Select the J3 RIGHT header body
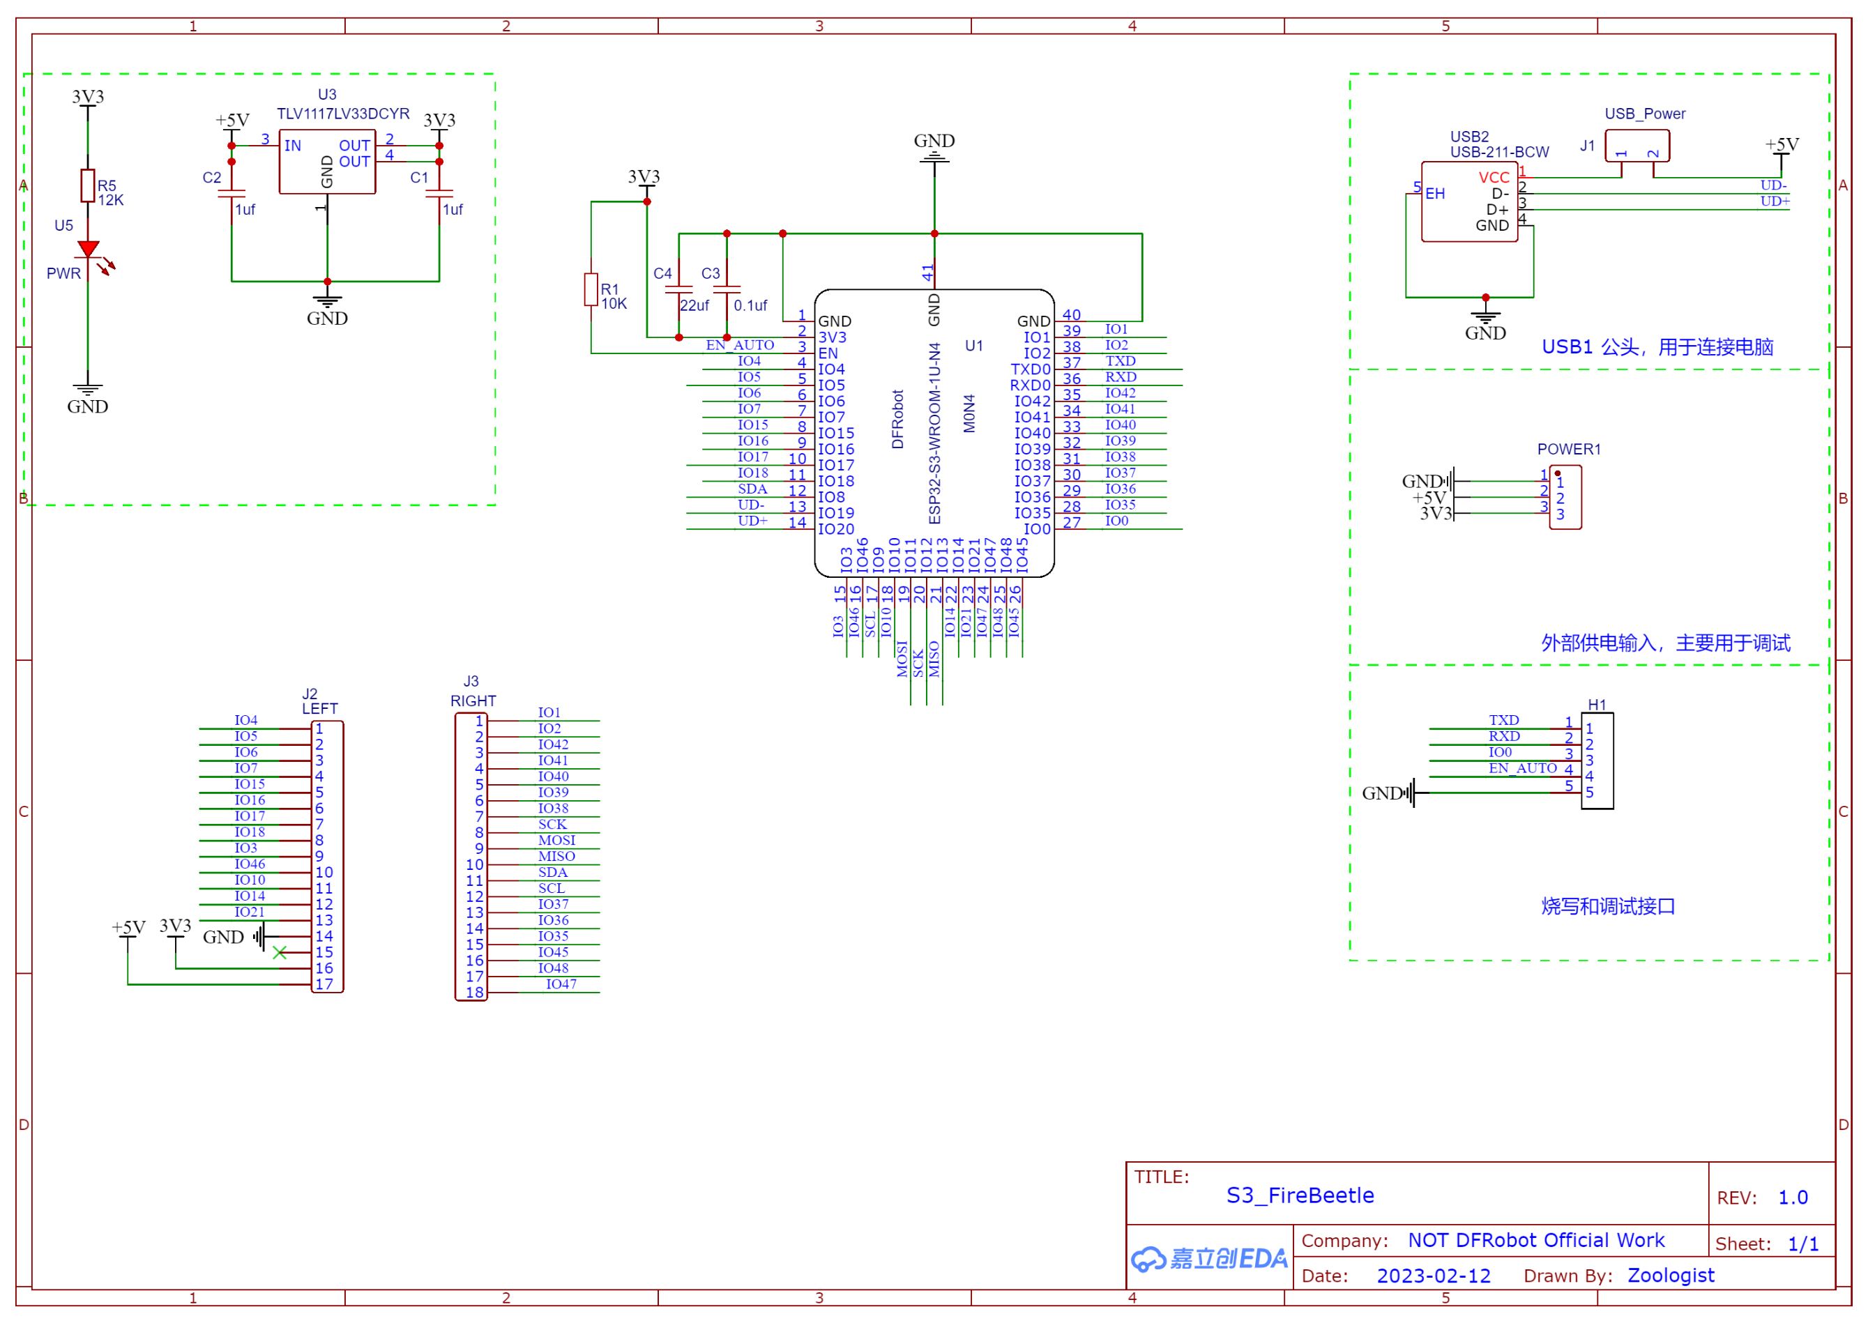This screenshot has width=1868, height=1323. pos(470,856)
